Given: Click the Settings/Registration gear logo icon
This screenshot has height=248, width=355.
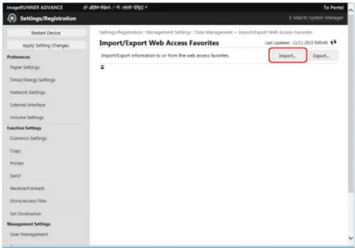Looking at the screenshot, I should coord(12,18).
